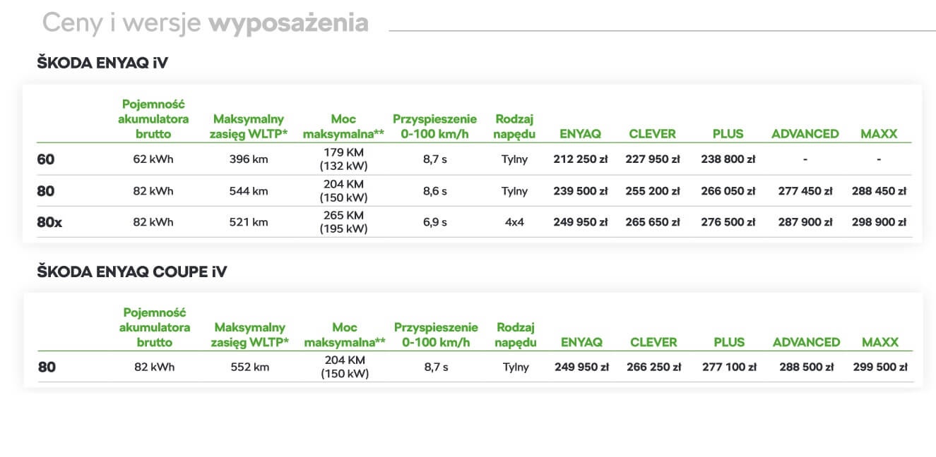936x457 pixels.
Task: Click the '521 km' range value
Action: 249,221
